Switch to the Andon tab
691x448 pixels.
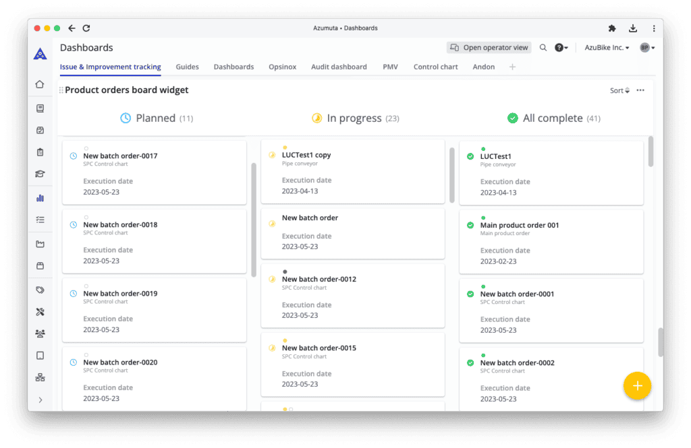point(483,67)
